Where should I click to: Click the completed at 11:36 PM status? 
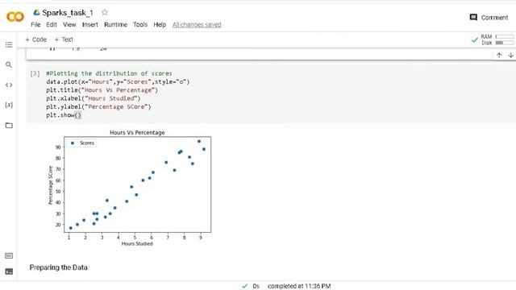[x=299, y=286]
